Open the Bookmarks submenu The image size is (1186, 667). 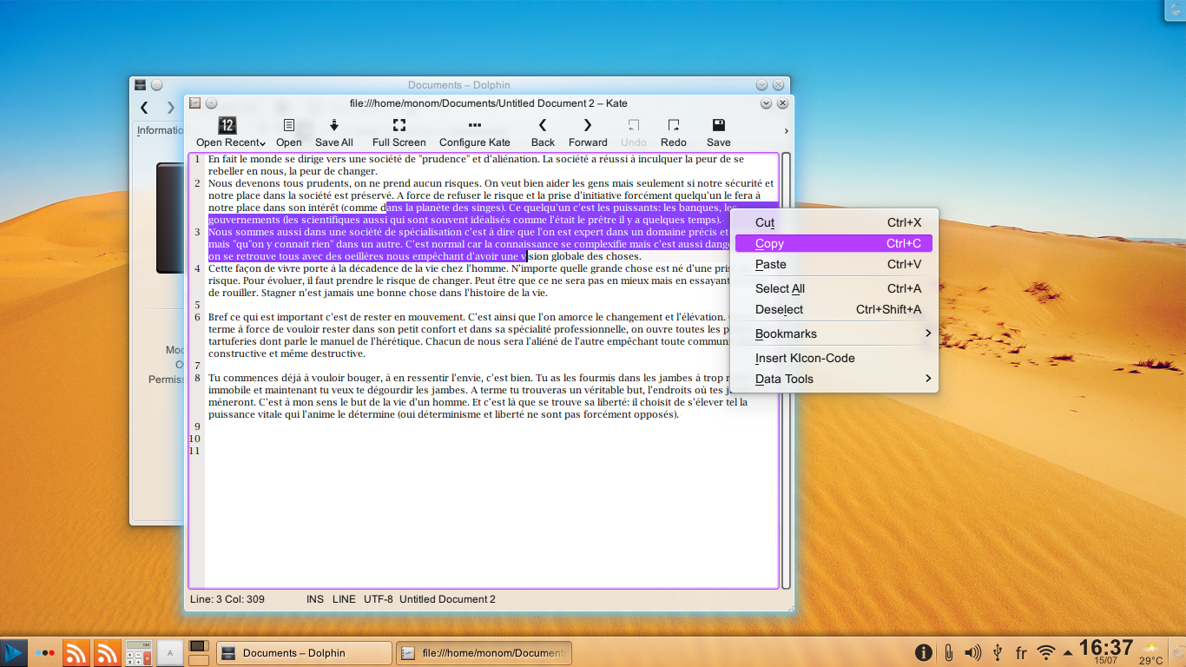click(833, 333)
